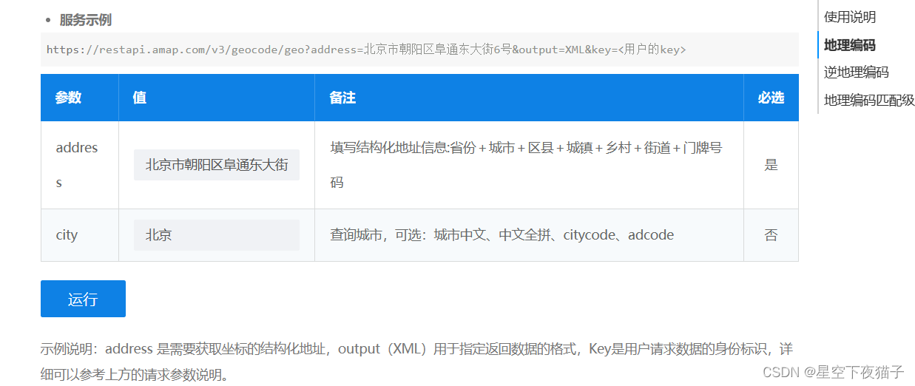The width and height of the screenshot is (915, 386).
Task: Focus the address value input field
Action: pyautogui.click(x=216, y=165)
